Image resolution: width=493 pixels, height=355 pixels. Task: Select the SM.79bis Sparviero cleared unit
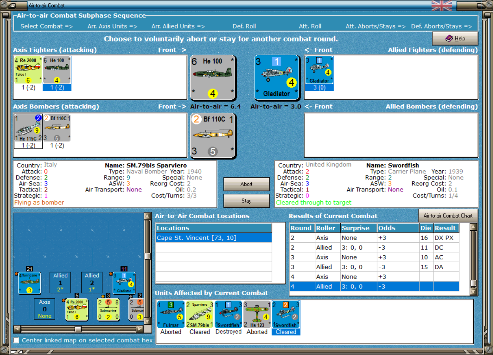(x=200, y=315)
